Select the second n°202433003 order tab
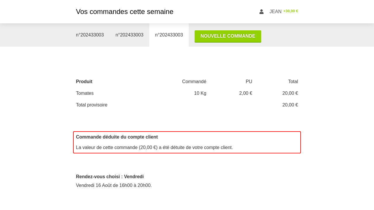The height and width of the screenshot is (210, 374). point(129,35)
